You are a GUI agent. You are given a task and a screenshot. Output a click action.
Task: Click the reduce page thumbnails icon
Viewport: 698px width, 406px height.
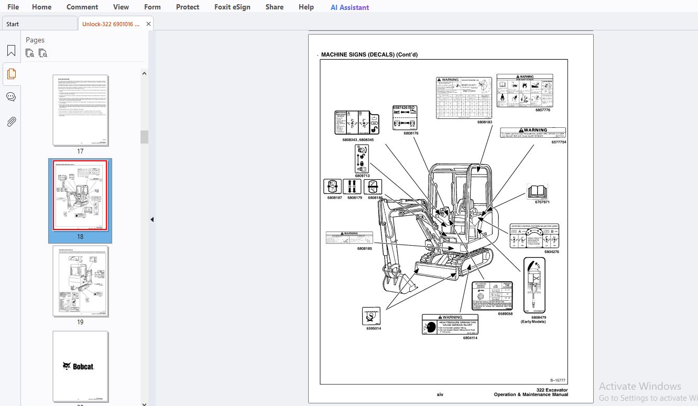(43, 53)
